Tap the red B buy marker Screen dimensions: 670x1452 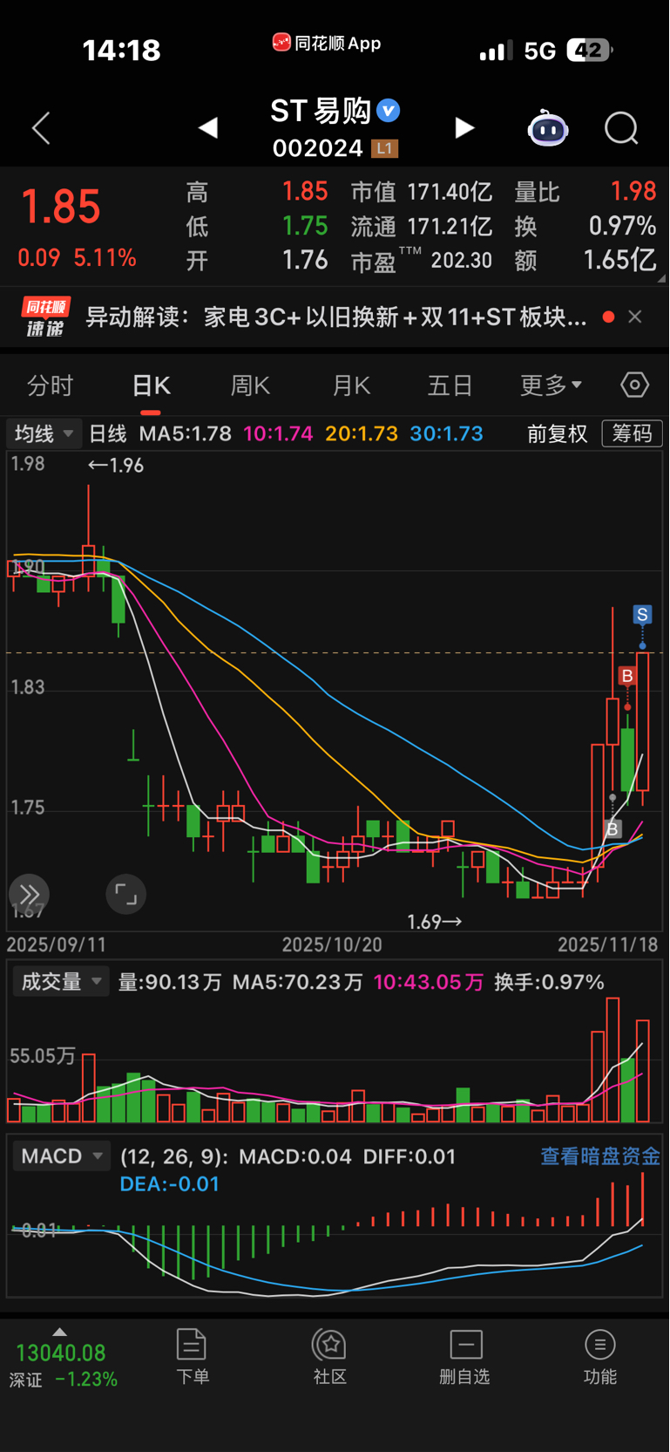click(627, 676)
